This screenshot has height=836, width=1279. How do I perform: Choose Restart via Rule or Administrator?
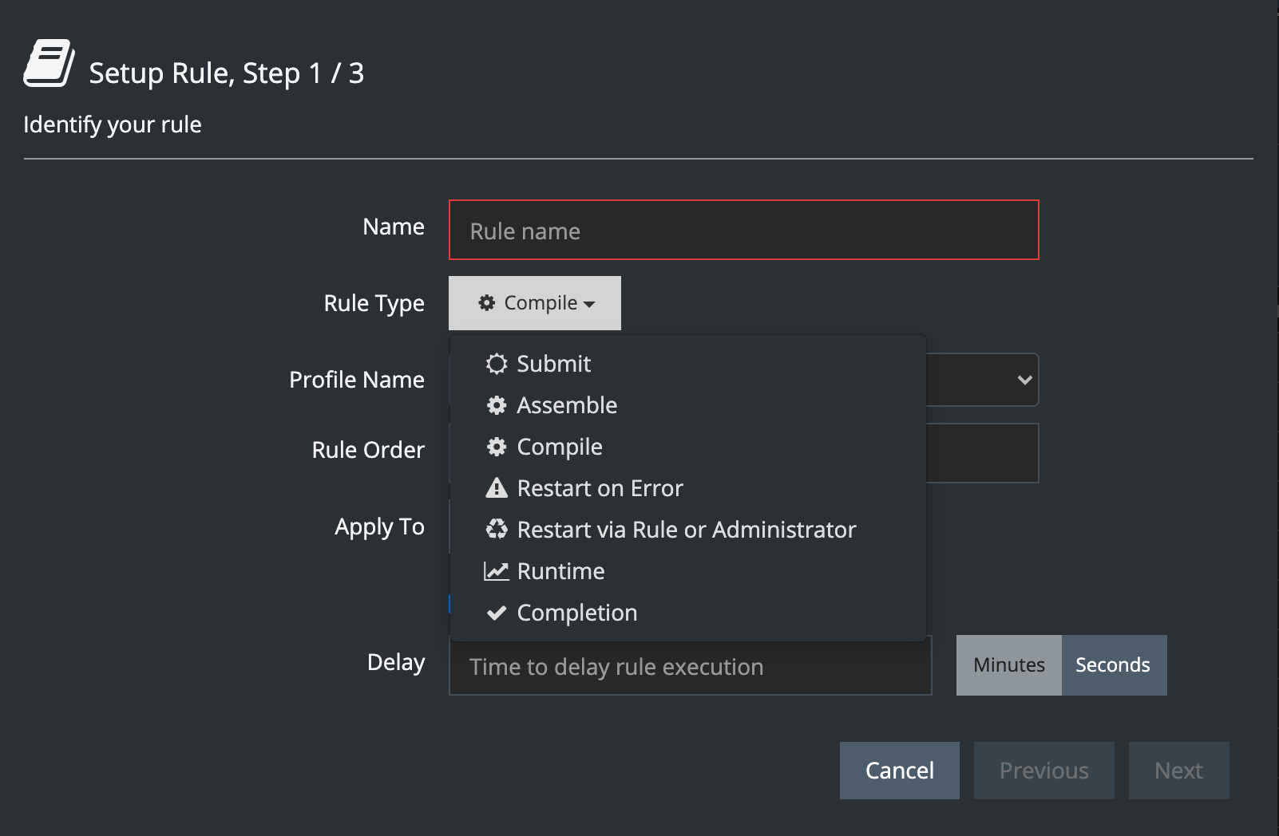tap(686, 530)
